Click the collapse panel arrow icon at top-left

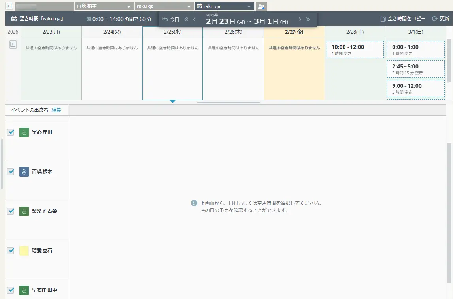(9, 6)
